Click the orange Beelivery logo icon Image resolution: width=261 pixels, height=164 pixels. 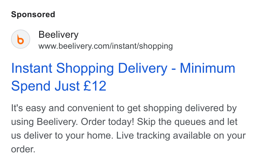pos(21,39)
